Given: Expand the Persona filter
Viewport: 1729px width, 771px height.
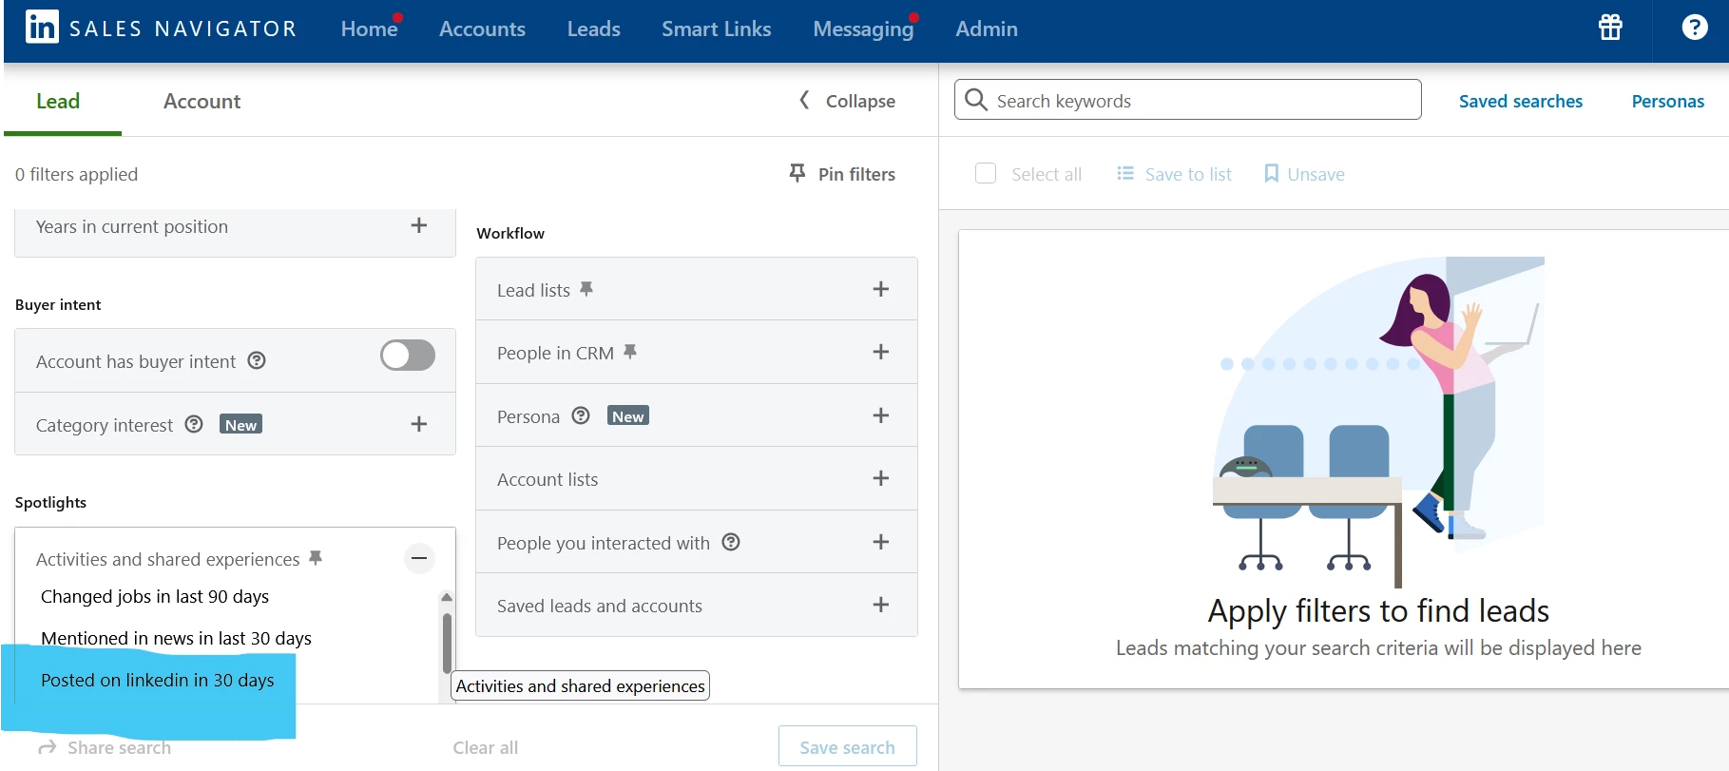Looking at the screenshot, I should [881, 415].
